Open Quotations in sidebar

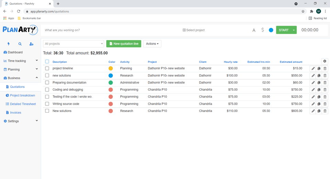[15, 87]
